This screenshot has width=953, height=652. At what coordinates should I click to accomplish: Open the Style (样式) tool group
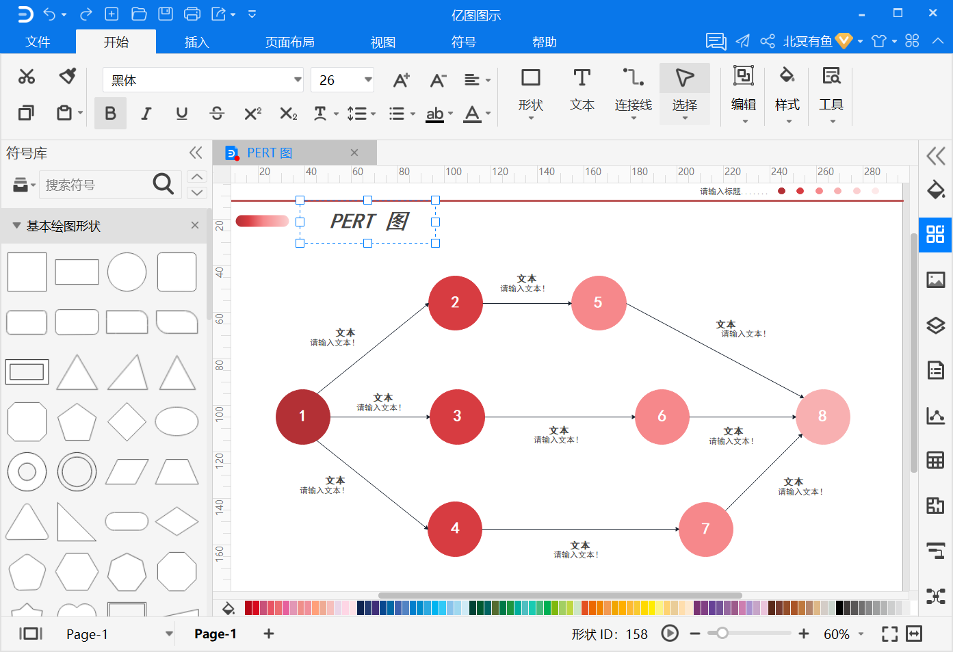(x=787, y=94)
